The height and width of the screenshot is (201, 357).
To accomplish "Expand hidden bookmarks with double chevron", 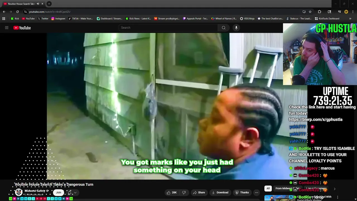I will click(x=350, y=19).
